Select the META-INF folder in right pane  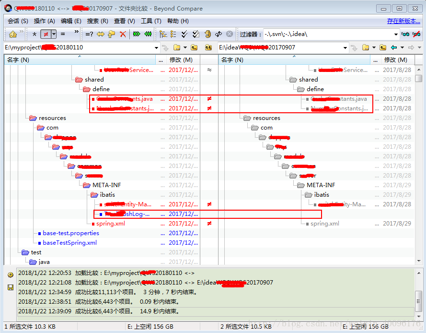click(x=321, y=185)
